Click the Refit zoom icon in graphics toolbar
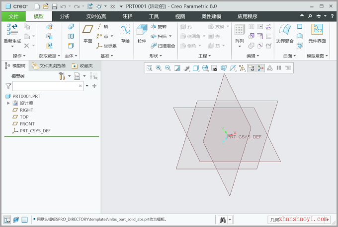Viewport: 338px width, 227px height. pos(150,68)
